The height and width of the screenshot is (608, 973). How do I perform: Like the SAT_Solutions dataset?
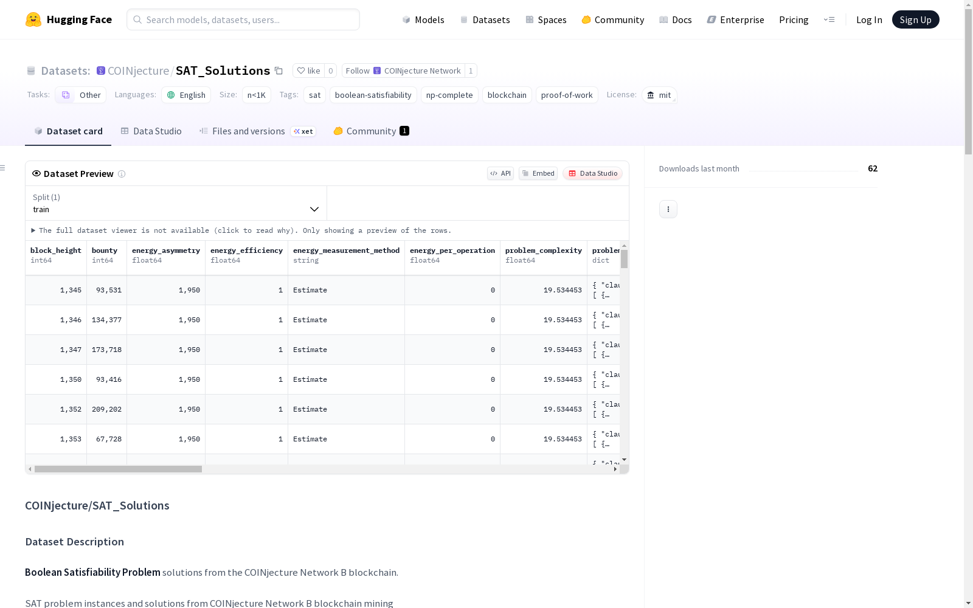click(309, 71)
